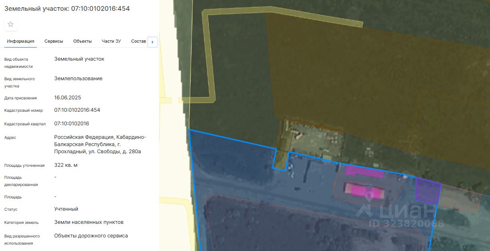Click the Адрес label
Screen dimensions: 490x251
point(10,138)
